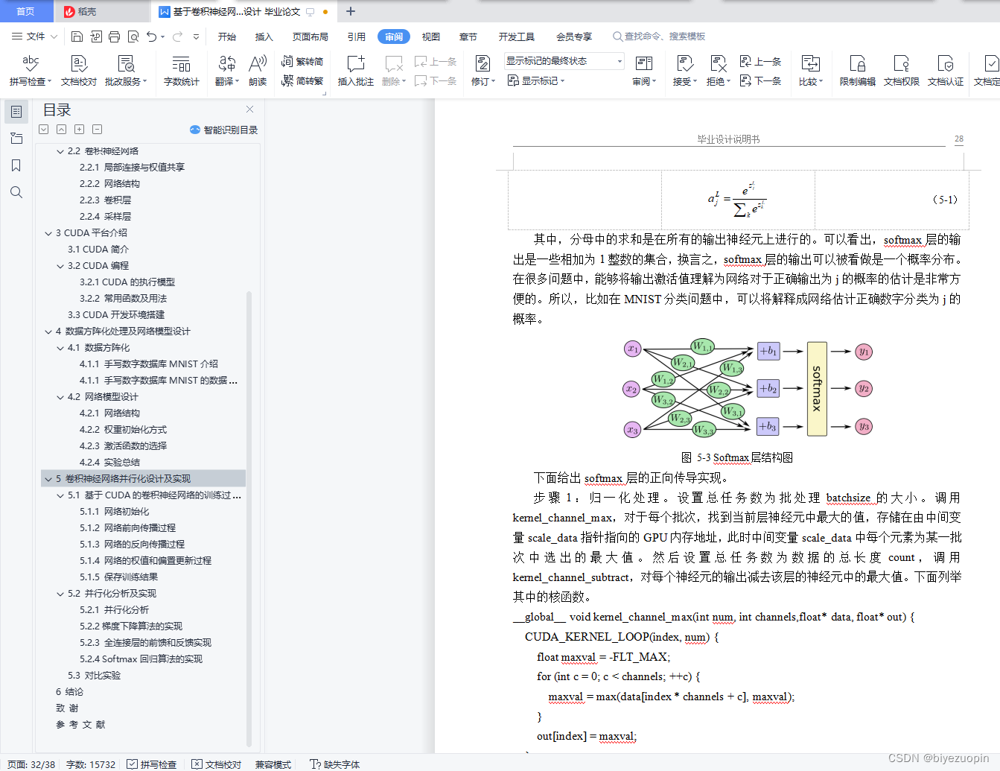Jump to 5.2.4 Softmax 回归算法的实现

[x=141, y=659]
